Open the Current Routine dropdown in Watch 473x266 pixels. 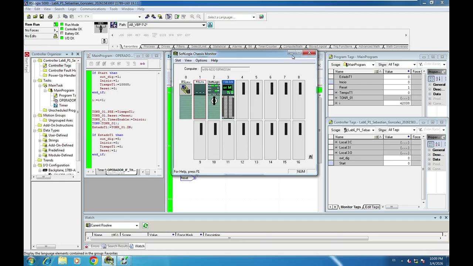tap(137, 225)
